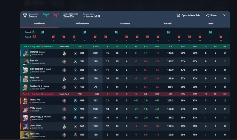
Task: Open LIKE WEEZY player name link
Action: 37,117
